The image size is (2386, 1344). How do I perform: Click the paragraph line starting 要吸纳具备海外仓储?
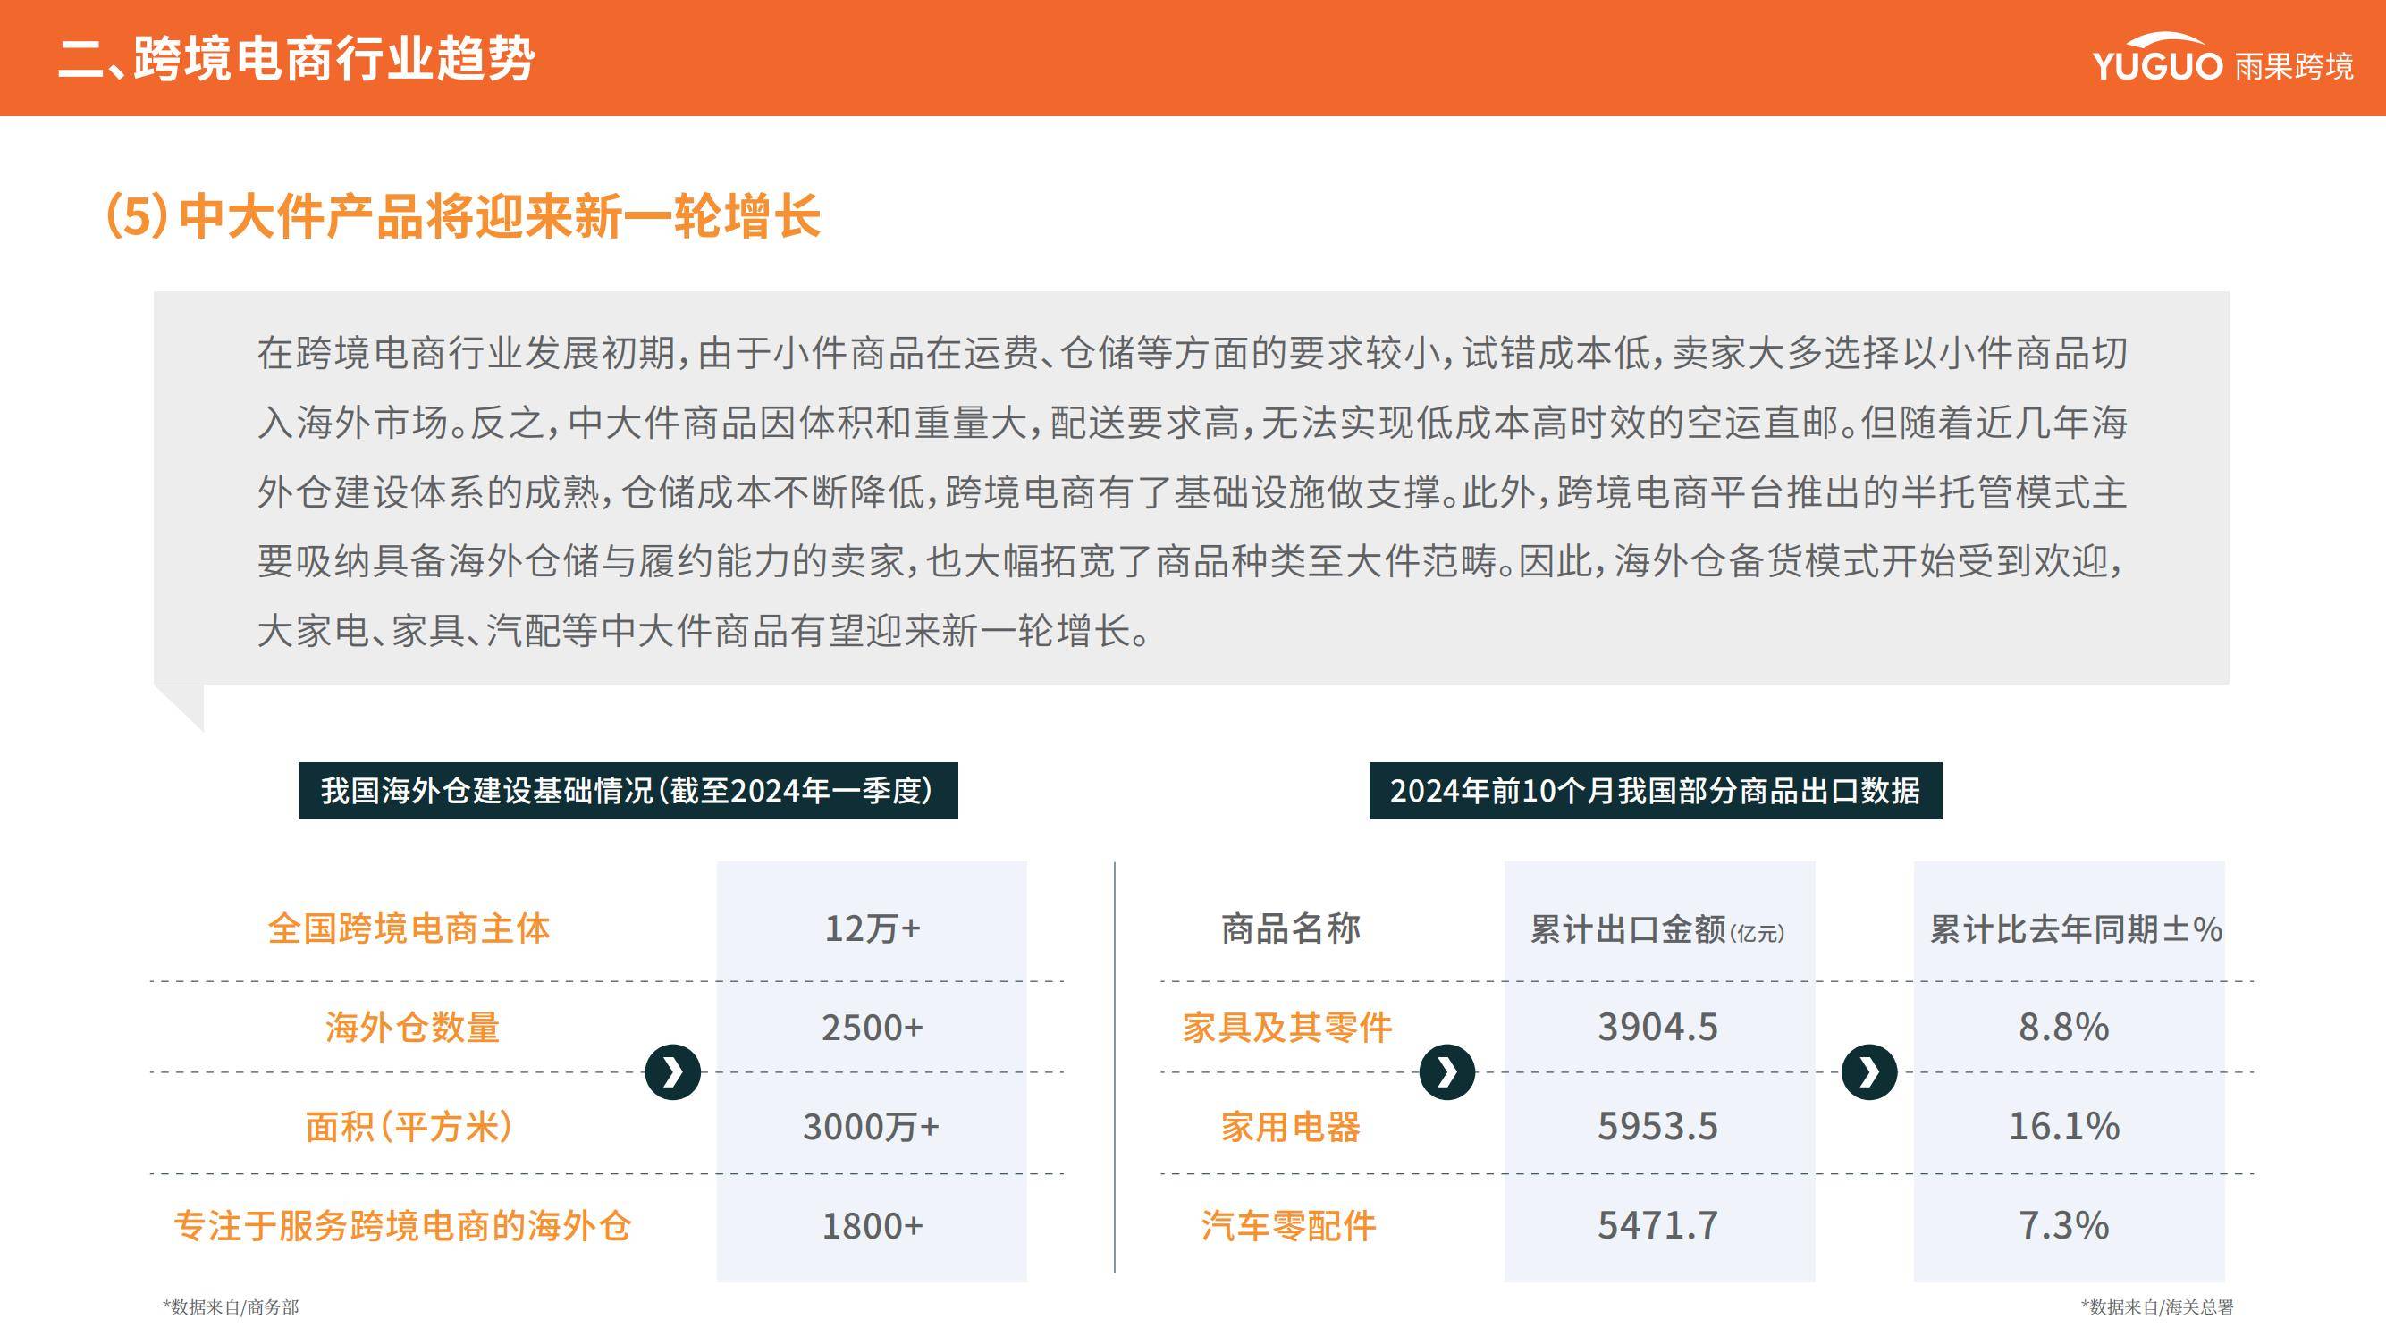pos(1192,561)
